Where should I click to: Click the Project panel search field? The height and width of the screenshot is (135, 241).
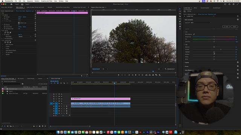pos(11,84)
